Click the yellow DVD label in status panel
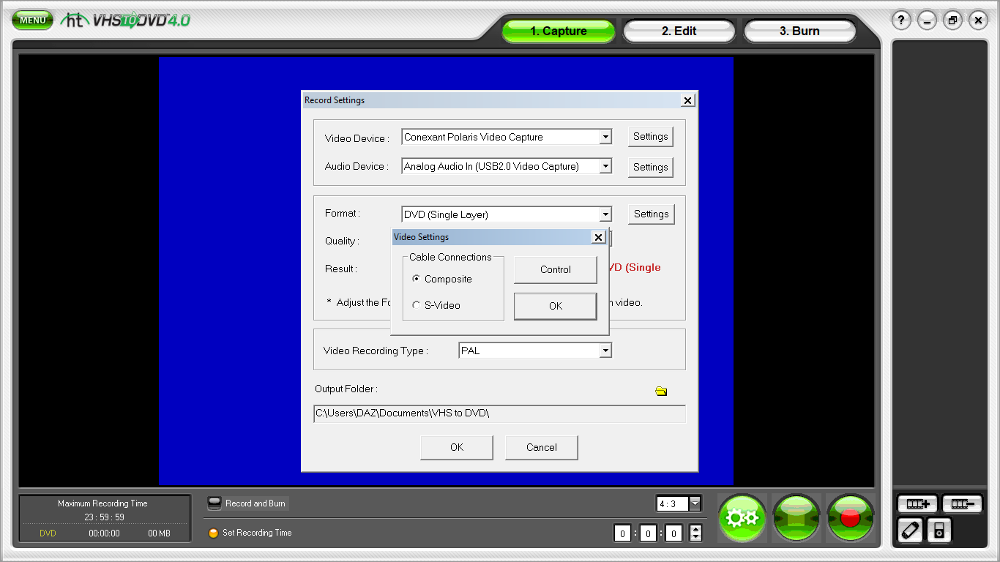 48,533
